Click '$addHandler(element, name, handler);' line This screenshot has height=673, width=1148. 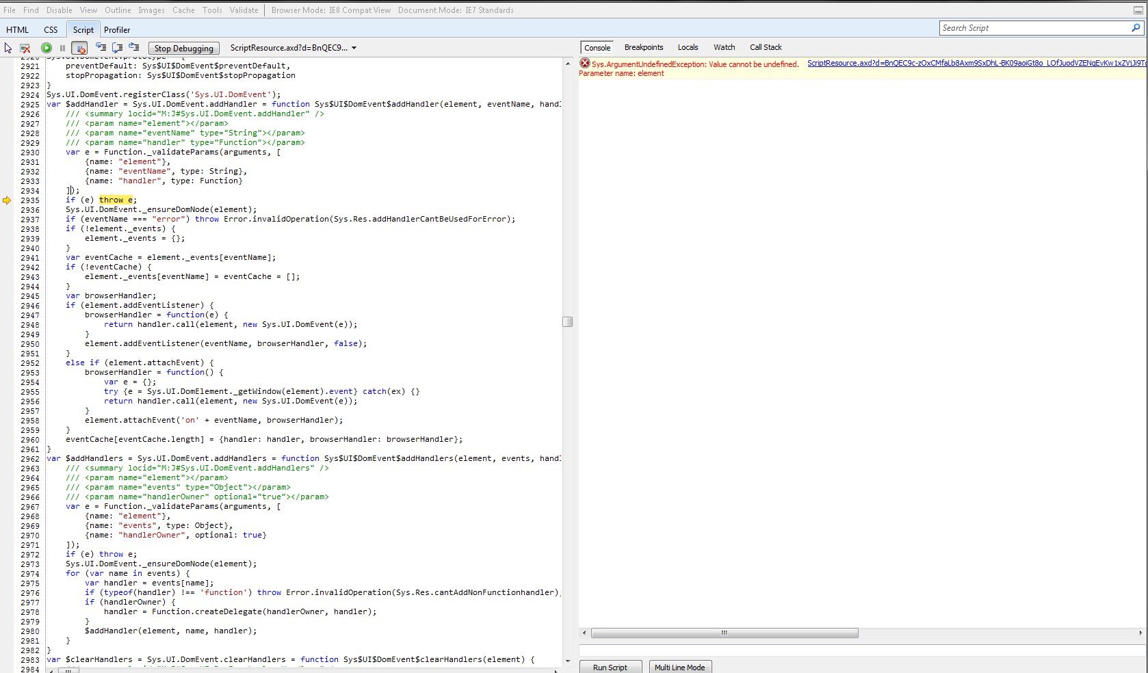[171, 631]
